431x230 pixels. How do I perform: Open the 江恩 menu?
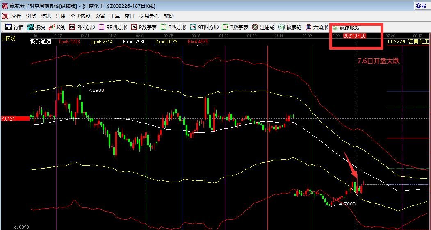pos(60,16)
